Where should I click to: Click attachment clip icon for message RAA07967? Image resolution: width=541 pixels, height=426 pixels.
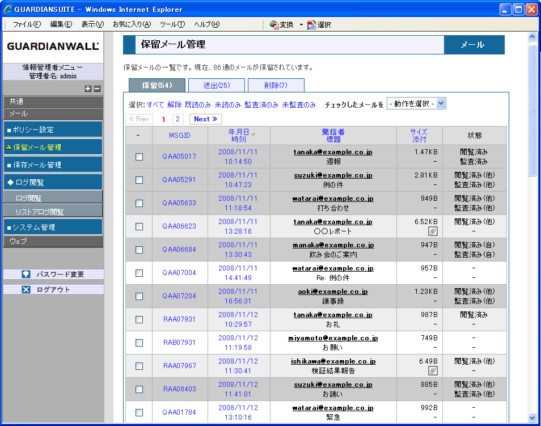[x=432, y=371]
